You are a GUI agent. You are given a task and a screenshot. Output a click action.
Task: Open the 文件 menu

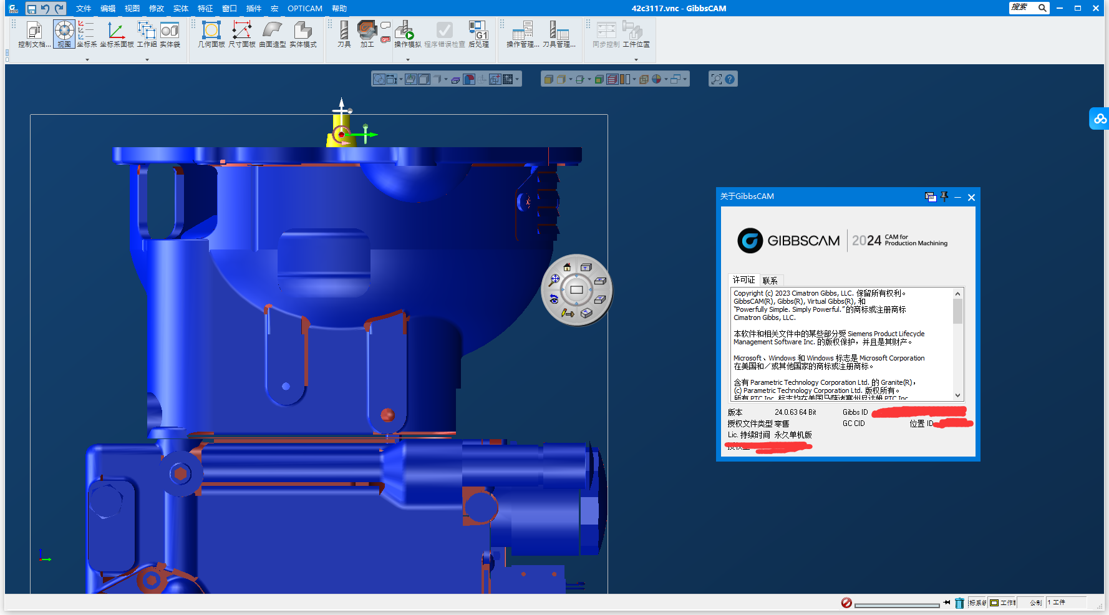pos(84,8)
